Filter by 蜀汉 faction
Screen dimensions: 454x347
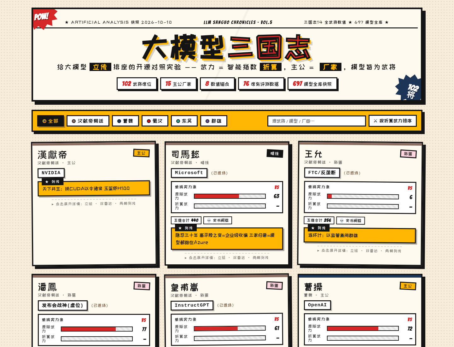click(x=155, y=121)
